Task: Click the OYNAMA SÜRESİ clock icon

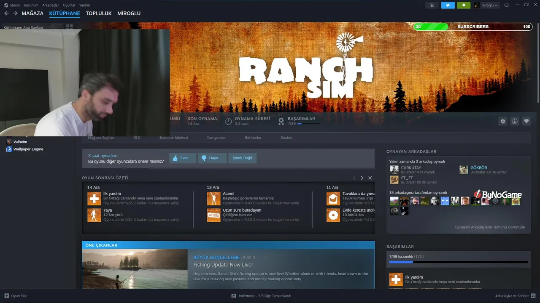Action: 228,121
